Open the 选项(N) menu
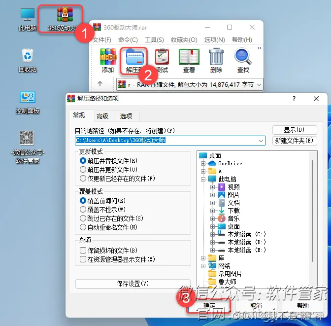The width and height of the screenshot is (331, 326). [214, 40]
